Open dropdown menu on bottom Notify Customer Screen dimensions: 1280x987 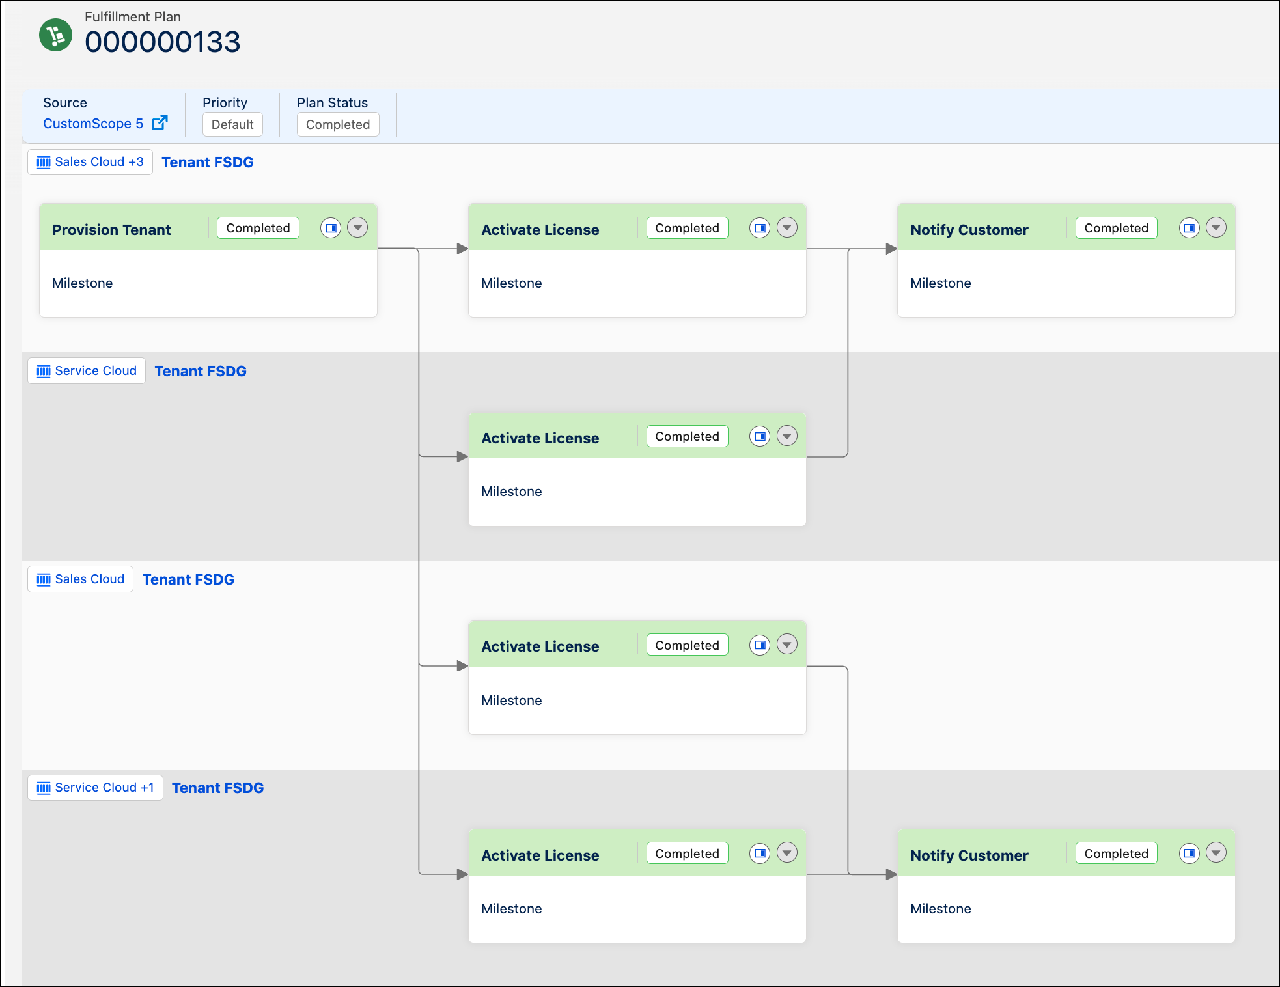[1216, 853]
